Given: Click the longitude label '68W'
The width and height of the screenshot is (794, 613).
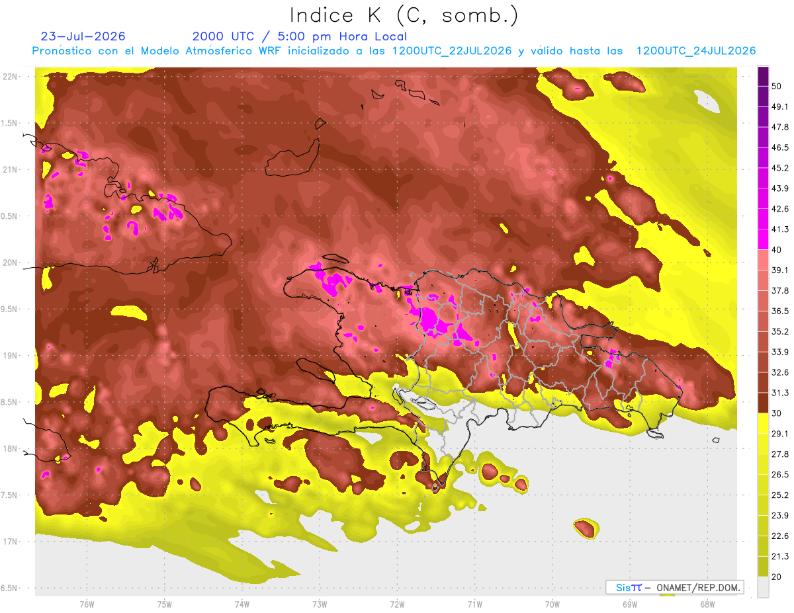Looking at the screenshot, I should 707,604.
